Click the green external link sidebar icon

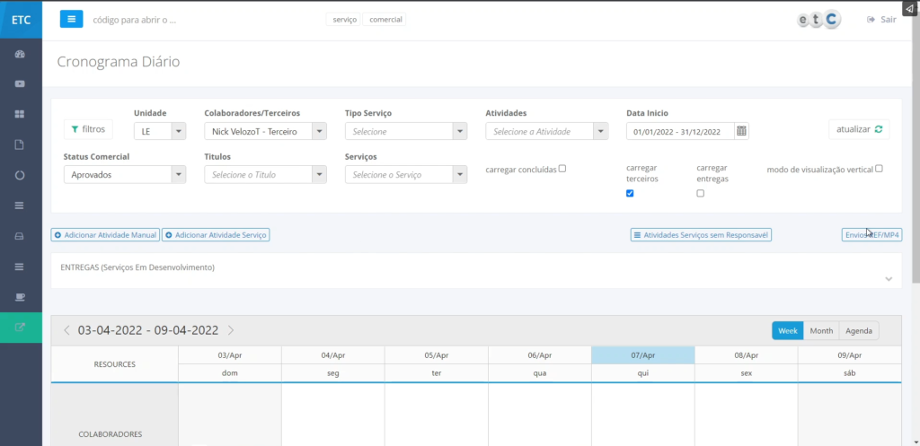coord(20,327)
